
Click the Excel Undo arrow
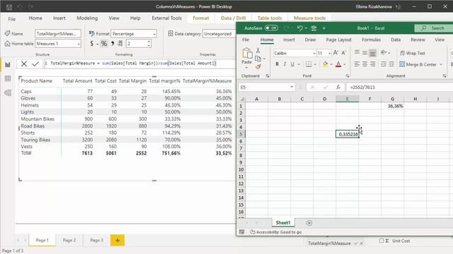coord(299,28)
